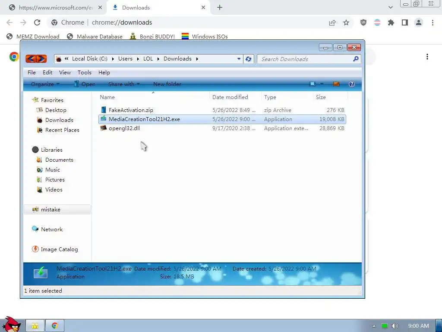This screenshot has height=332, width=442.
Task: Click the Network icon in sidebar
Action: (35, 229)
